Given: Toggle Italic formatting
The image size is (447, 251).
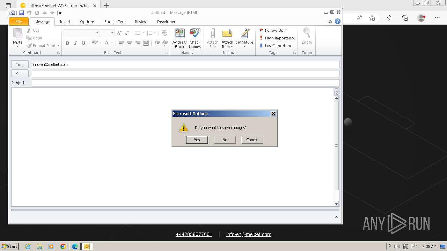Looking at the screenshot, I should (75, 43).
